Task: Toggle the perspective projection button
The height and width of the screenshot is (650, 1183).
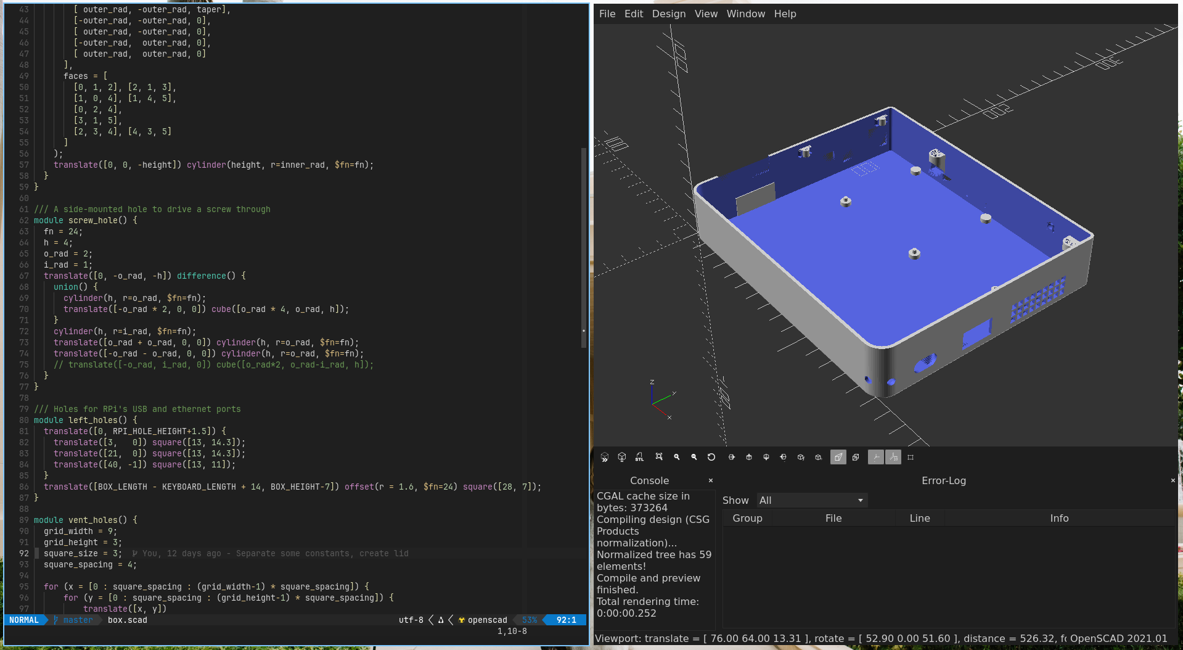Action: point(838,457)
